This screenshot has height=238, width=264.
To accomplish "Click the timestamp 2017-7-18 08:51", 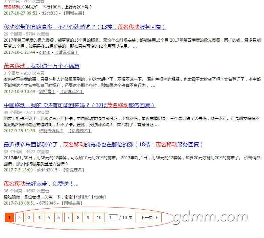I will click(19, 203).
